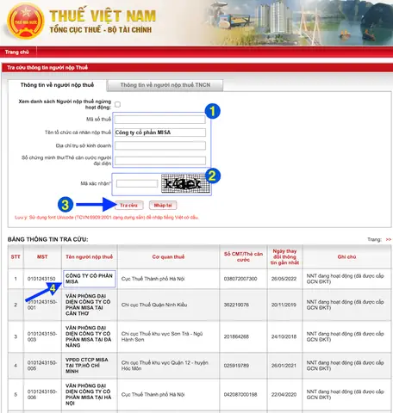393x413 pixels.
Task: Click the MST column header
Action: (42, 256)
